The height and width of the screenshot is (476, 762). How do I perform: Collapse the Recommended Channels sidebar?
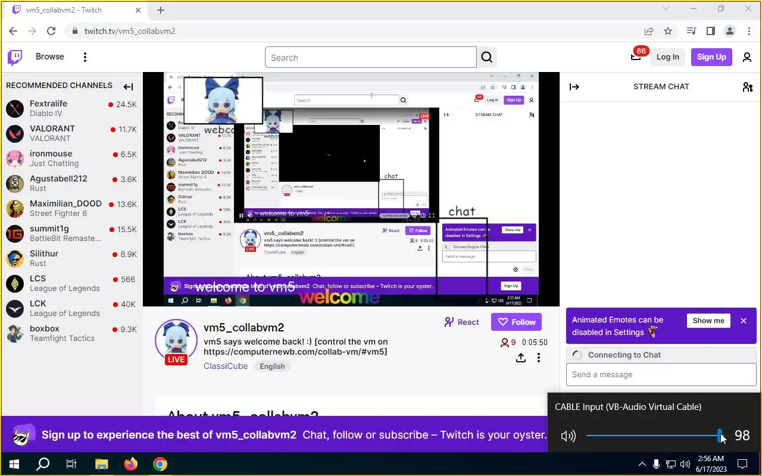click(x=128, y=87)
